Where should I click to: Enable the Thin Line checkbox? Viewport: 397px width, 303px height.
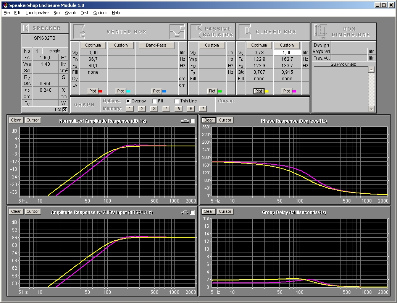[x=177, y=101]
